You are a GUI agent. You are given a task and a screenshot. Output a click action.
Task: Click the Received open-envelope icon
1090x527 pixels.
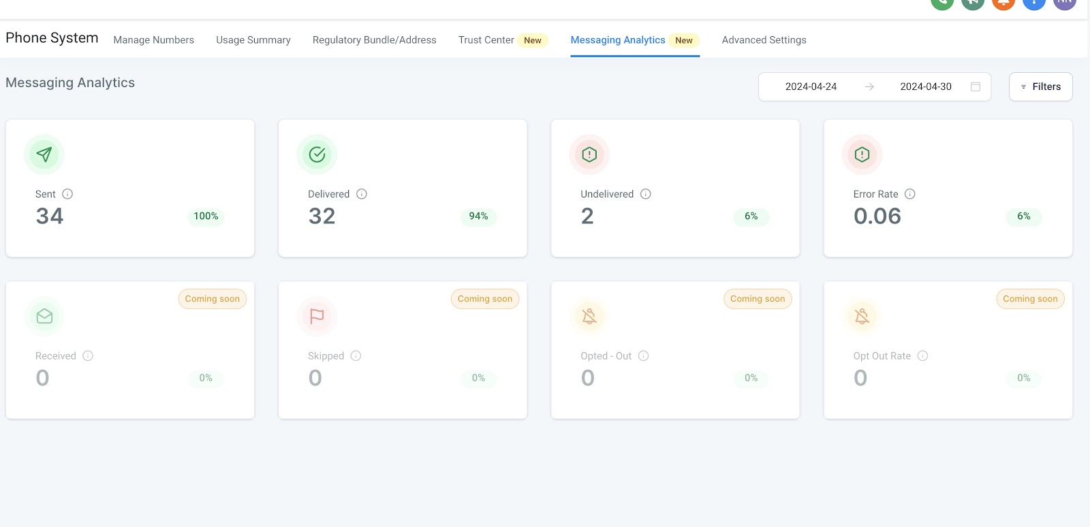(x=44, y=317)
